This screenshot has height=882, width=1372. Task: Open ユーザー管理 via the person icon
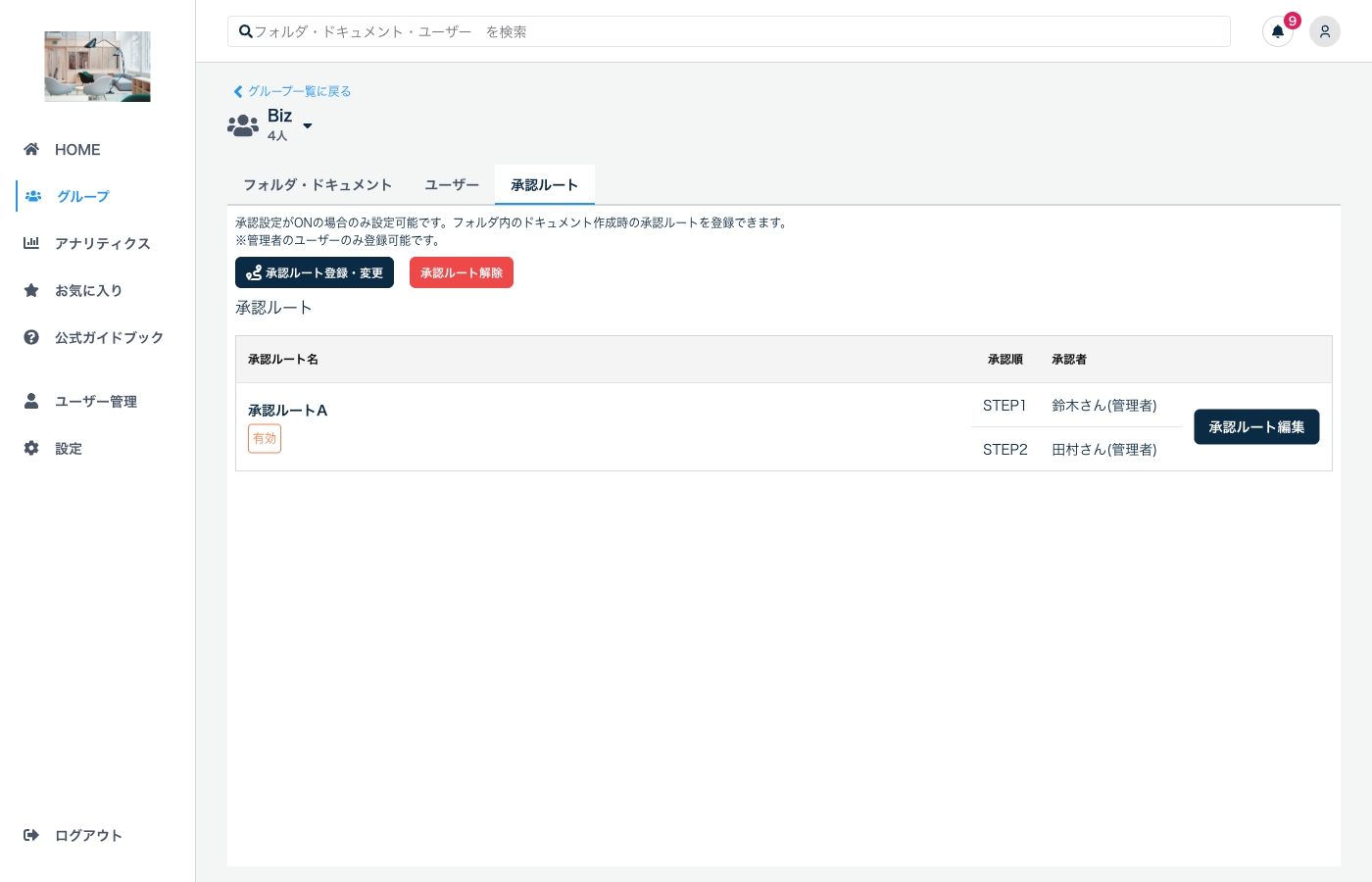tap(31, 401)
